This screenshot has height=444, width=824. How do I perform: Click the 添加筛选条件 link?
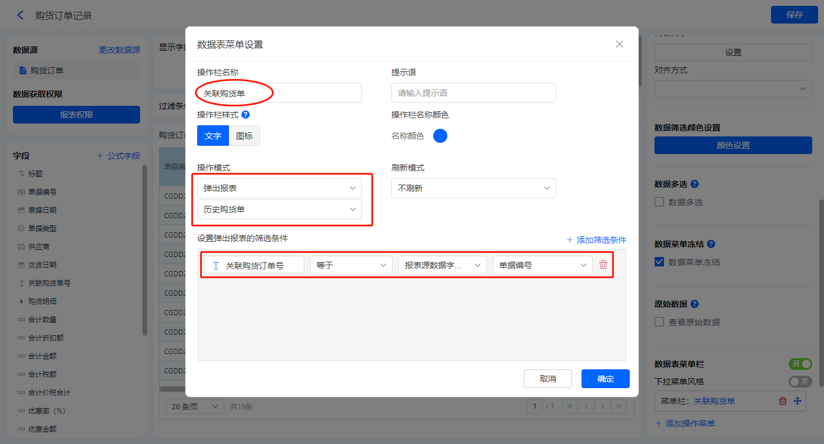click(596, 240)
